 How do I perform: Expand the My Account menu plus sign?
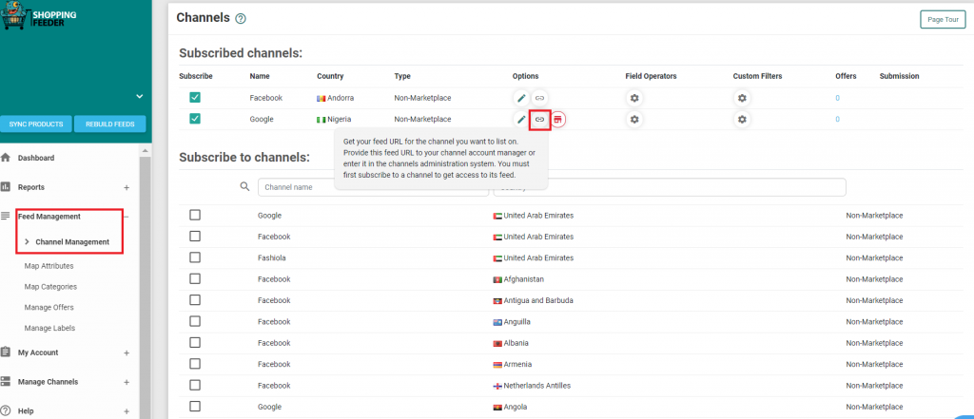coord(127,352)
